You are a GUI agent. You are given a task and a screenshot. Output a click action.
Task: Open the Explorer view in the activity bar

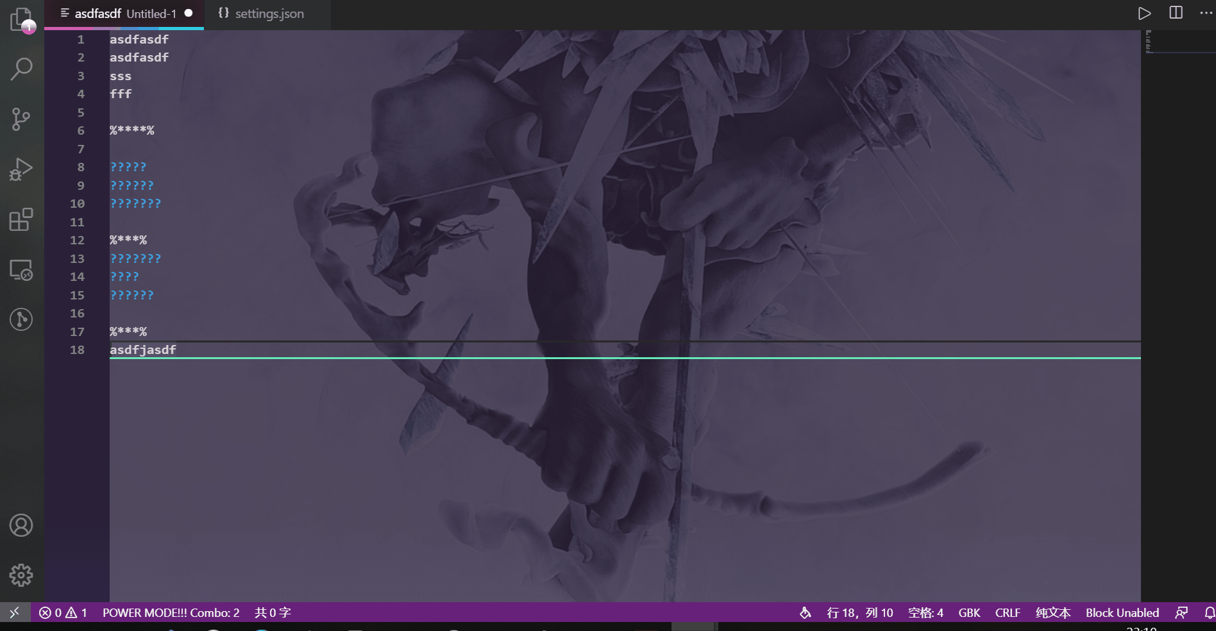21,19
